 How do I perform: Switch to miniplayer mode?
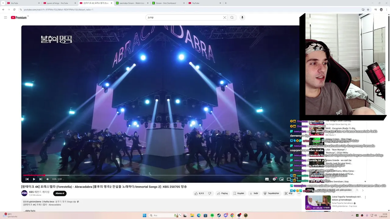tap(282, 179)
